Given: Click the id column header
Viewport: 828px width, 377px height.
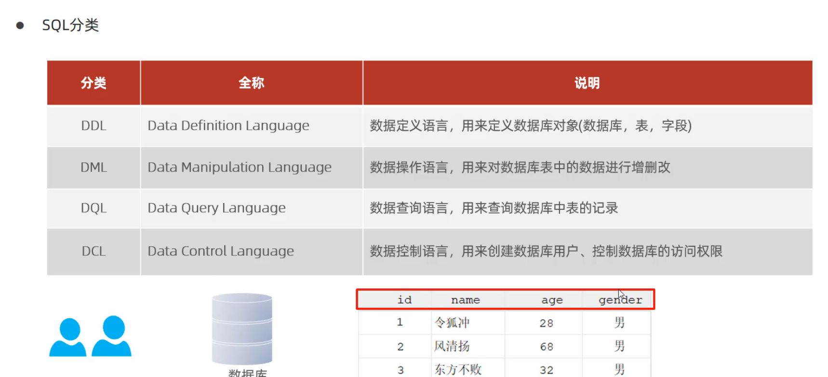Looking at the screenshot, I should coord(404,300).
